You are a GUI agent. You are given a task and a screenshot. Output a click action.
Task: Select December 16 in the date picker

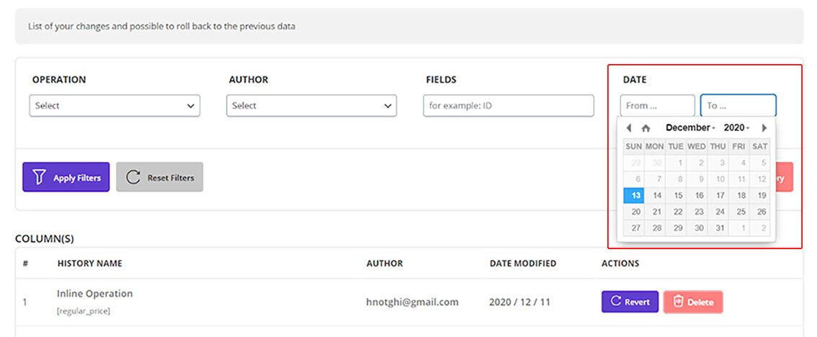[699, 195]
